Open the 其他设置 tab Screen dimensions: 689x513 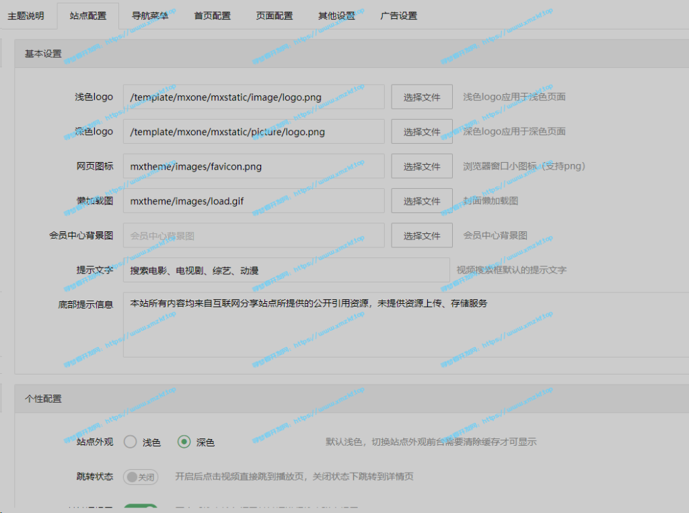coord(336,16)
